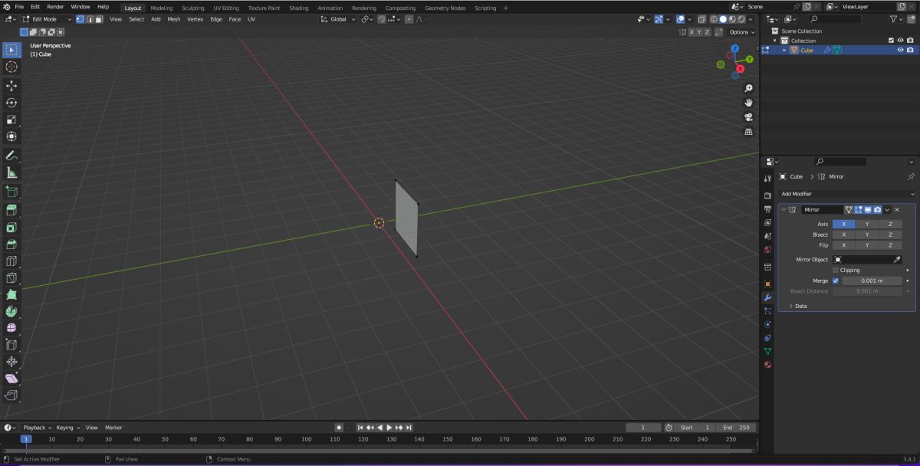Collapse the Mirror modifier panel

(784, 209)
